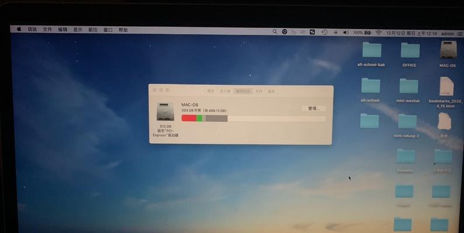The image size is (464, 233).
Task: Switch to the 显示器 tab
Action: click(225, 91)
